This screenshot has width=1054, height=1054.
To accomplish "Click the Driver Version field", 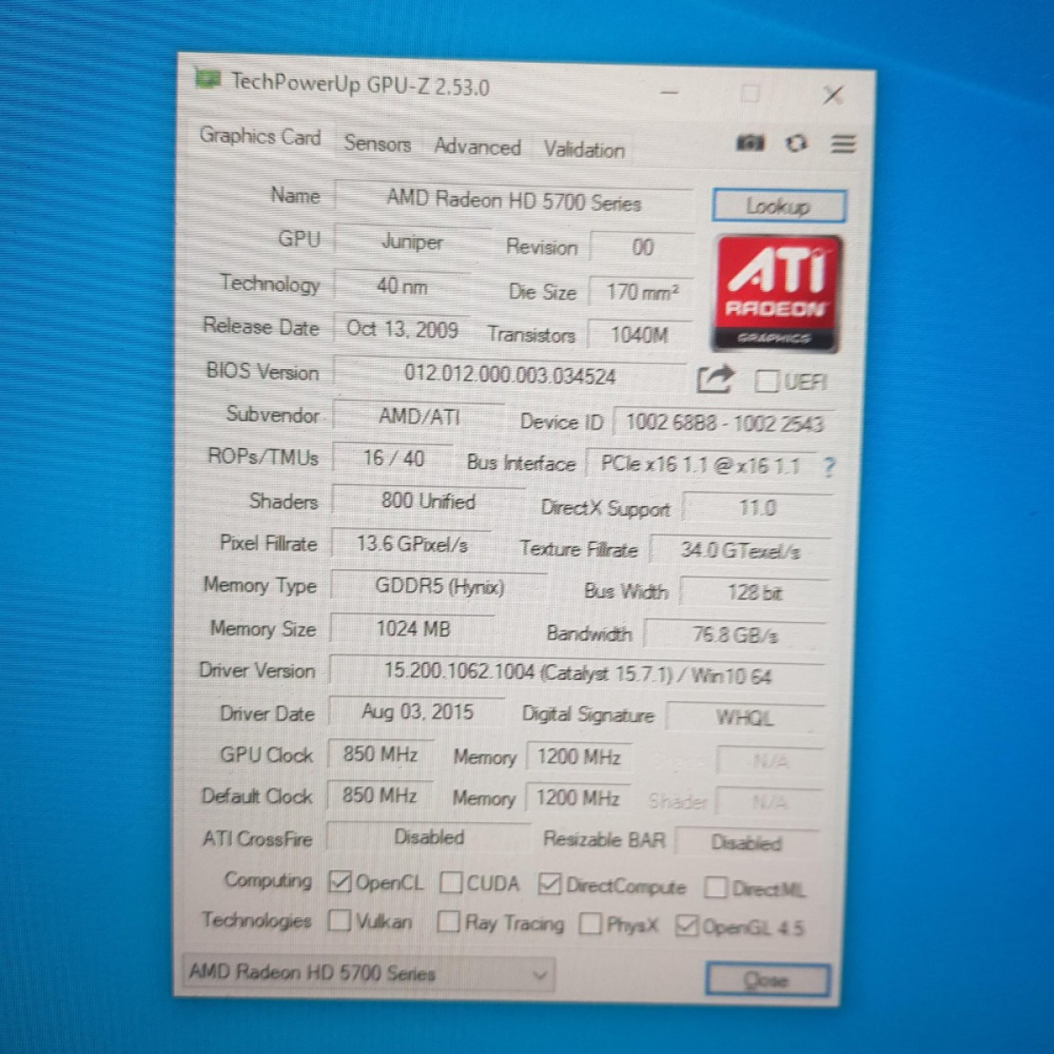I will [x=577, y=675].
